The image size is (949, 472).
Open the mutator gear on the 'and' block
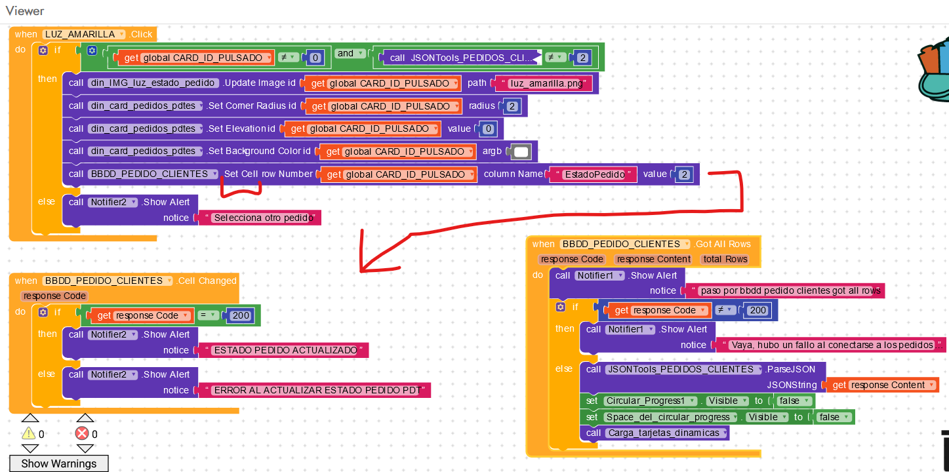pos(92,50)
